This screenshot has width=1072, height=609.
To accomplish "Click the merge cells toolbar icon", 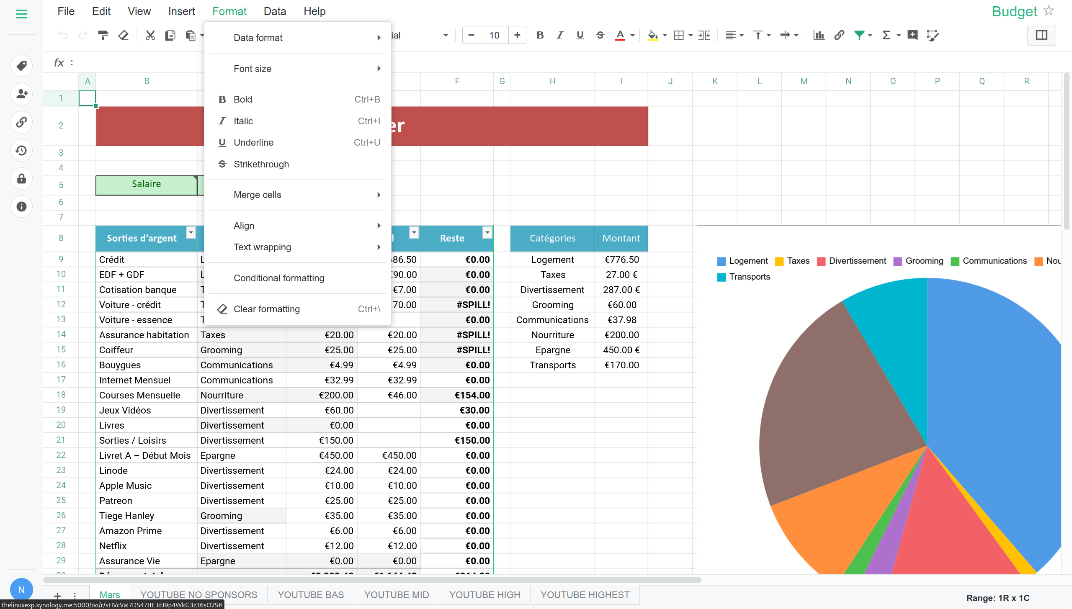I will 704,36.
